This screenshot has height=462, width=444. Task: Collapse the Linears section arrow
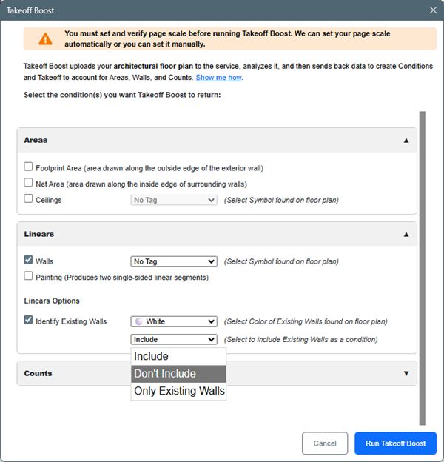[x=406, y=235]
